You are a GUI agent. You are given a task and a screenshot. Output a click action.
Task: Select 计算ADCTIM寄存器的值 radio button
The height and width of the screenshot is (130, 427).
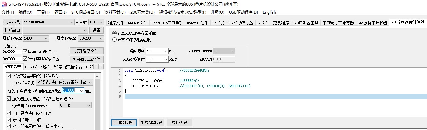point(114,33)
